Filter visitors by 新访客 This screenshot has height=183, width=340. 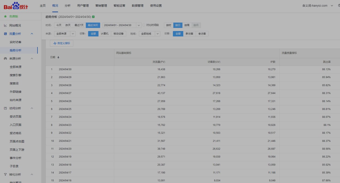coord(189,34)
